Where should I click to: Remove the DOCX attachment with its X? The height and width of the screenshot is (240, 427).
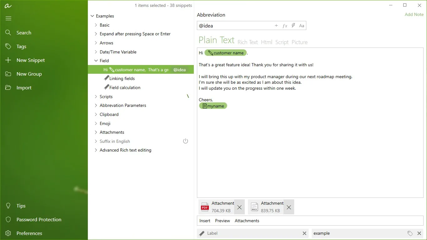289,207
